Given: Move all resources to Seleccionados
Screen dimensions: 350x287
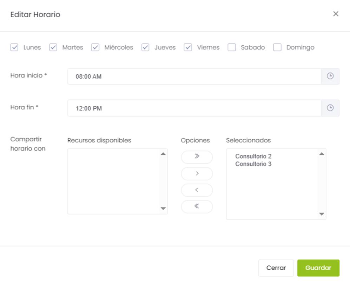Looking at the screenshot, I should click(x=197, y=157).
